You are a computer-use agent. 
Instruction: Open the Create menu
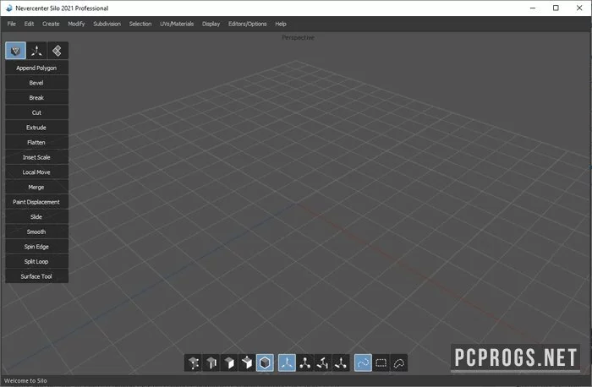click(x=51, y=24)
